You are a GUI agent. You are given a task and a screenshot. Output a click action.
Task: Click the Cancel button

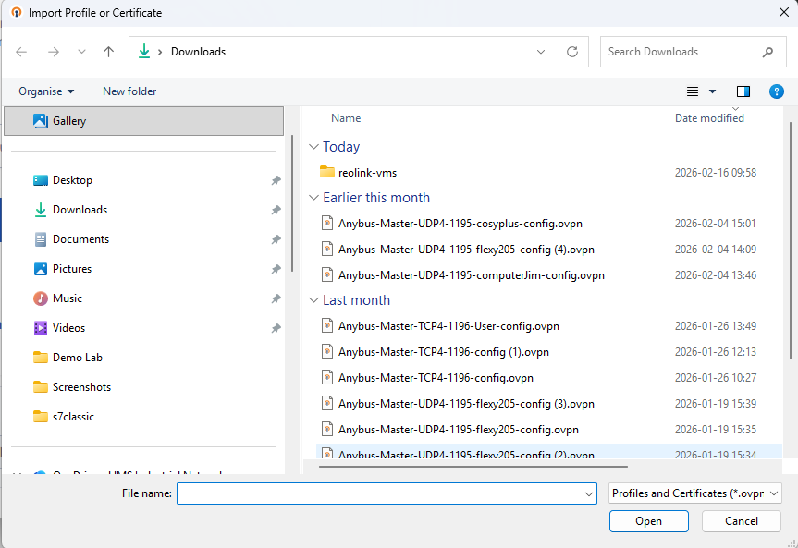741,521
